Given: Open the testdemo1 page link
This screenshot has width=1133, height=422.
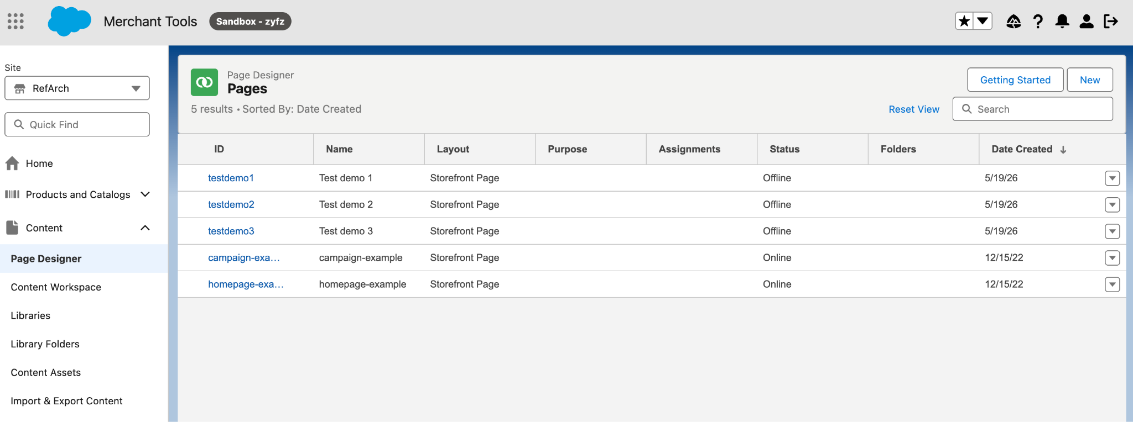Looking at the screenshot, I should click(x=231, y=178).
